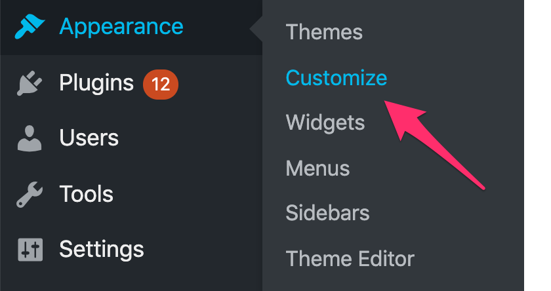This screenshot has width=551, height=291.
Task: Open the Tools menu label
Action: pyautogui.click(x=87, y=194)
